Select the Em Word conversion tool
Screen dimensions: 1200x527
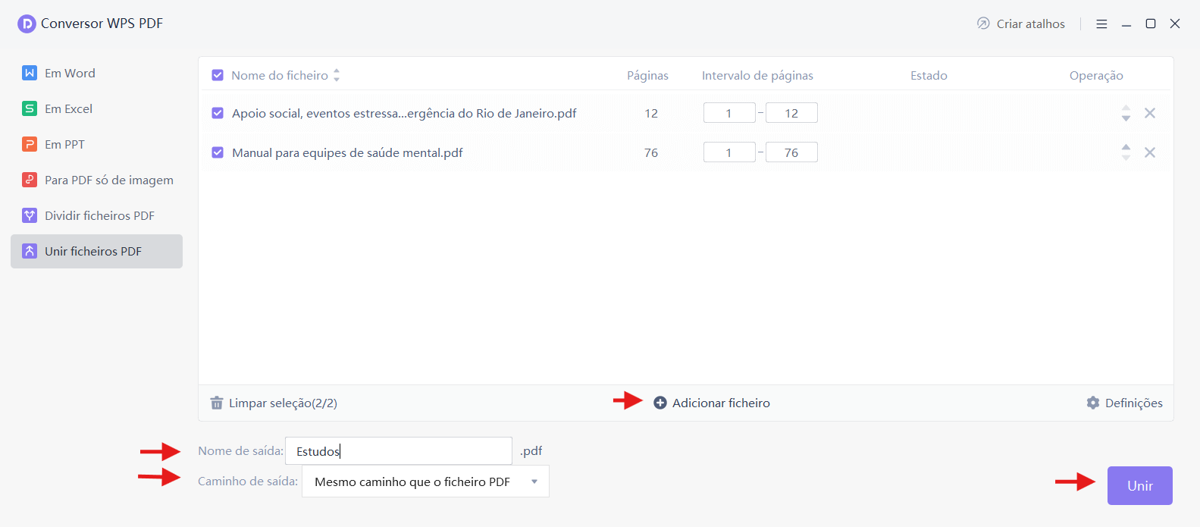coord(68,73)
